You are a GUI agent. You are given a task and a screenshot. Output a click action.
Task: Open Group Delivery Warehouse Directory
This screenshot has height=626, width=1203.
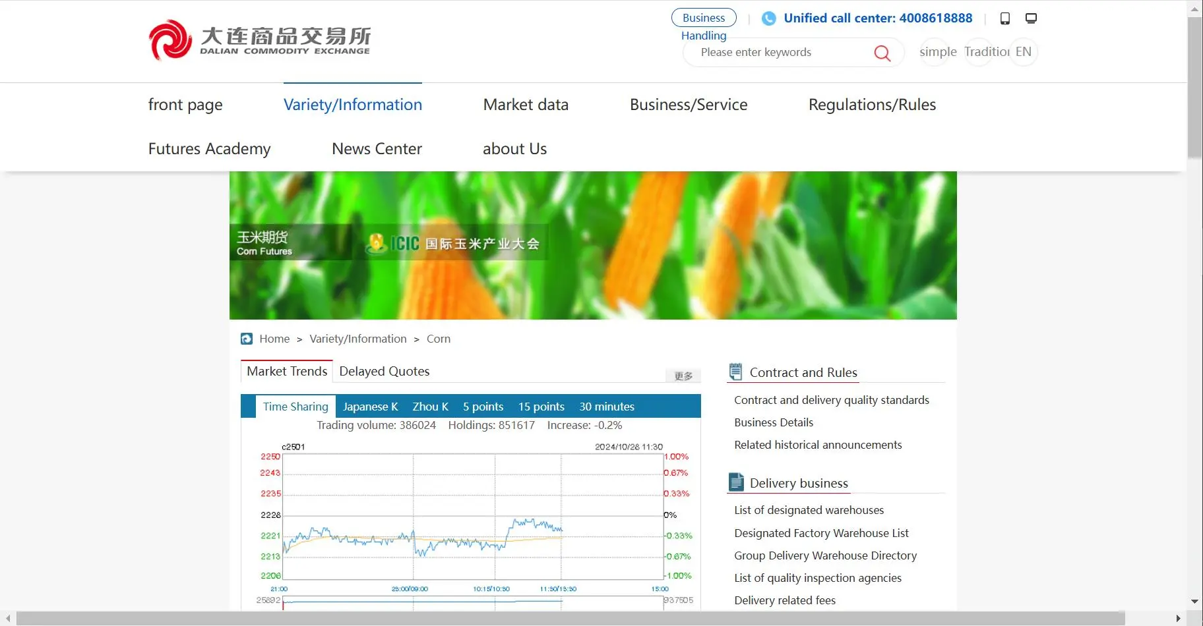point(825,555)
